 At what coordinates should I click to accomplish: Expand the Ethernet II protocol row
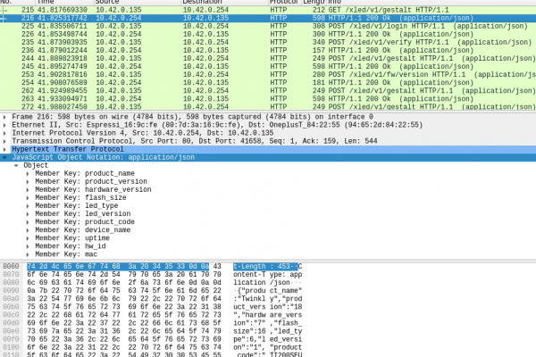(4, 125)
